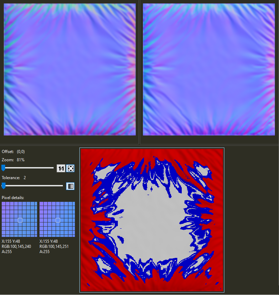Click the RGB:100,145,251 value
This screenshot has height=295, width=279.
pyautogui.click(x=54, y=247)
